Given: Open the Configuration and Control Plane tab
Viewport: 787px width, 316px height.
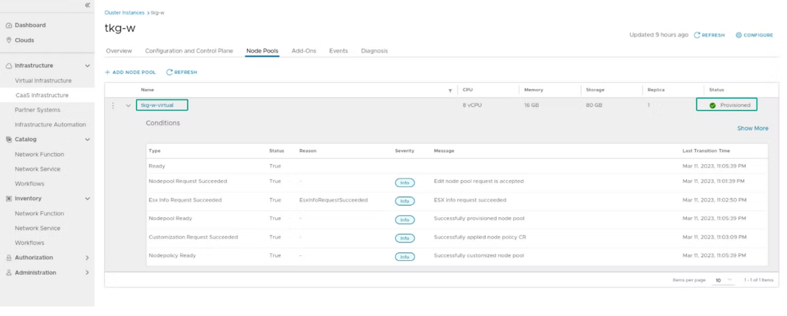Looking at the screenshot, I should pyautogui.click(x=189, y=51).
